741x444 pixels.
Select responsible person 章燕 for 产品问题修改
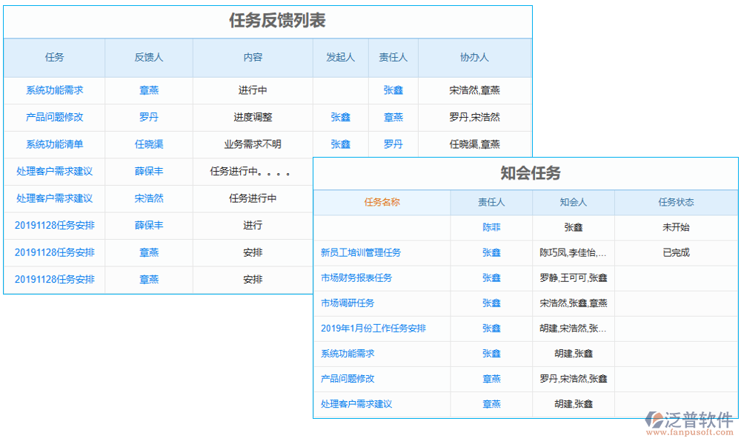click(x=393, y=117)
